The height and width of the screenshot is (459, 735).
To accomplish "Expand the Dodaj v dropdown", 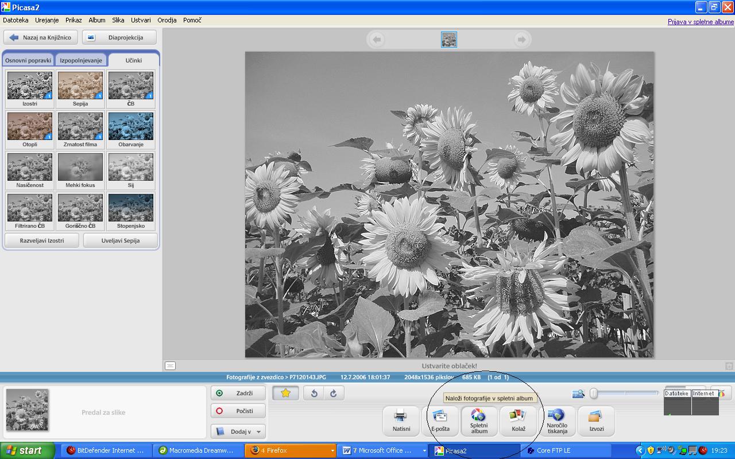I will click(238, 431).
